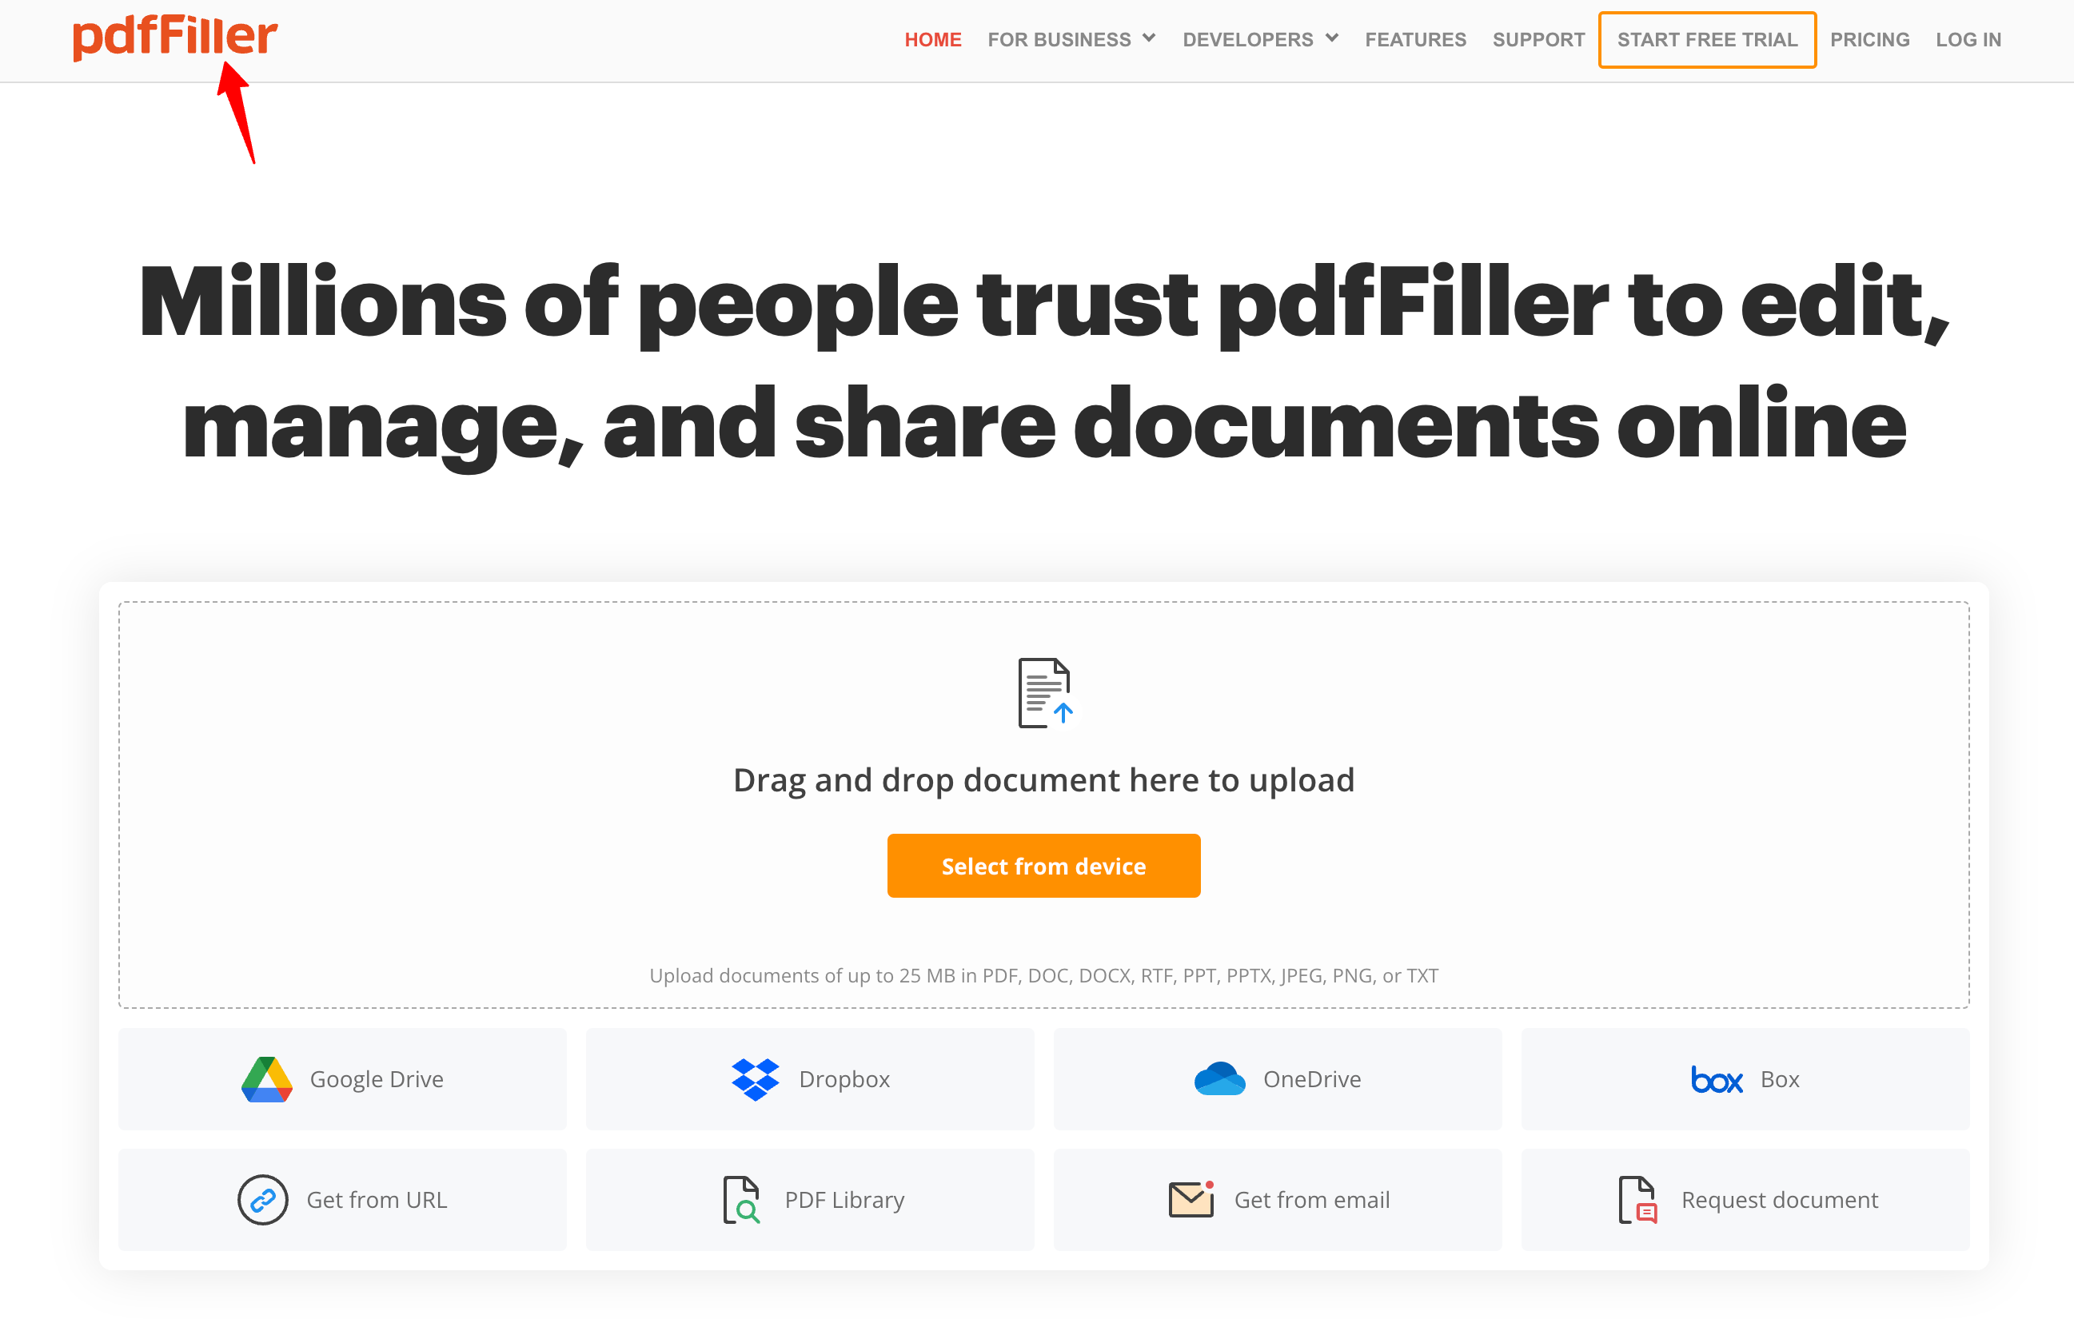This screenshot has width=2074, height=1319.
Task: Click the START FREE TRIAL button
Action: [x=1708, y=39]
